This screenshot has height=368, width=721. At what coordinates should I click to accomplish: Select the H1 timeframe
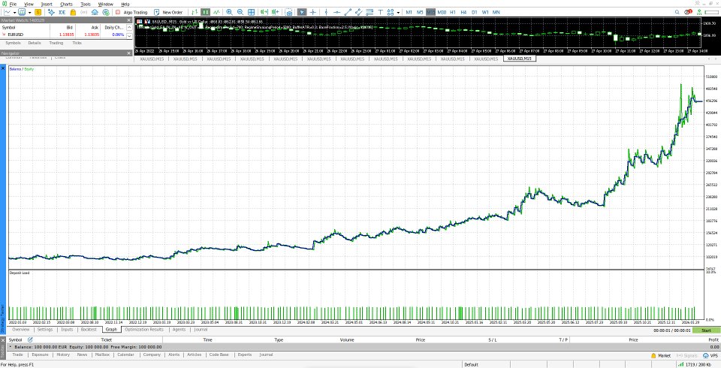[453, 13]
